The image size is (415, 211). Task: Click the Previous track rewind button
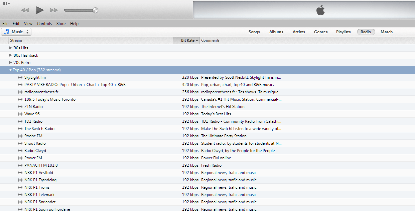coord(25,10)
